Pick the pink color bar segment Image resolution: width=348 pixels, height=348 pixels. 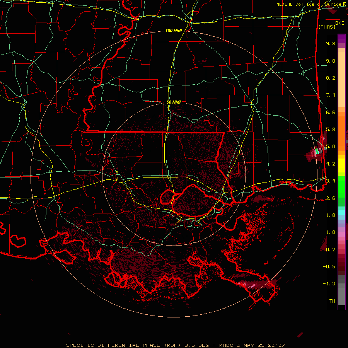[341, 234]
